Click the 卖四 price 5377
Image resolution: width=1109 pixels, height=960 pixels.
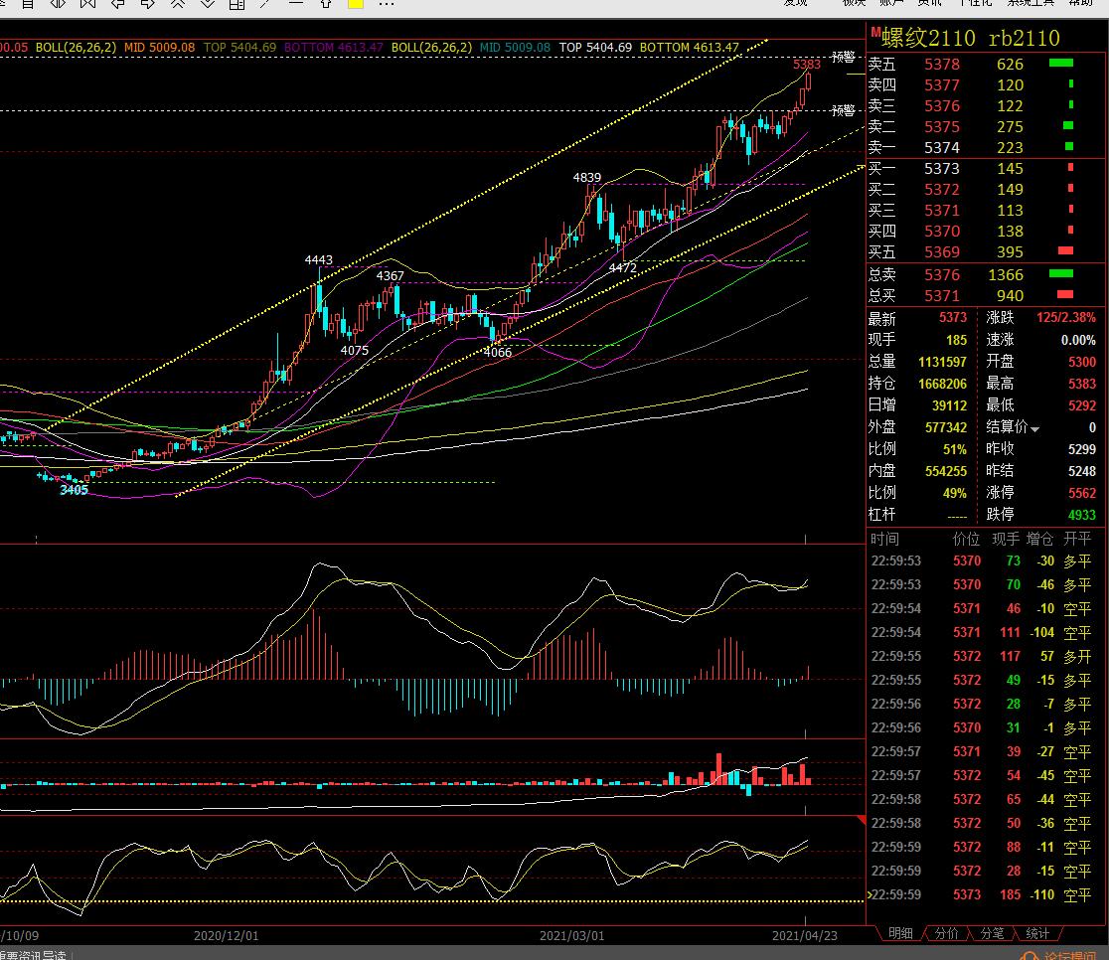click(942, 84)
